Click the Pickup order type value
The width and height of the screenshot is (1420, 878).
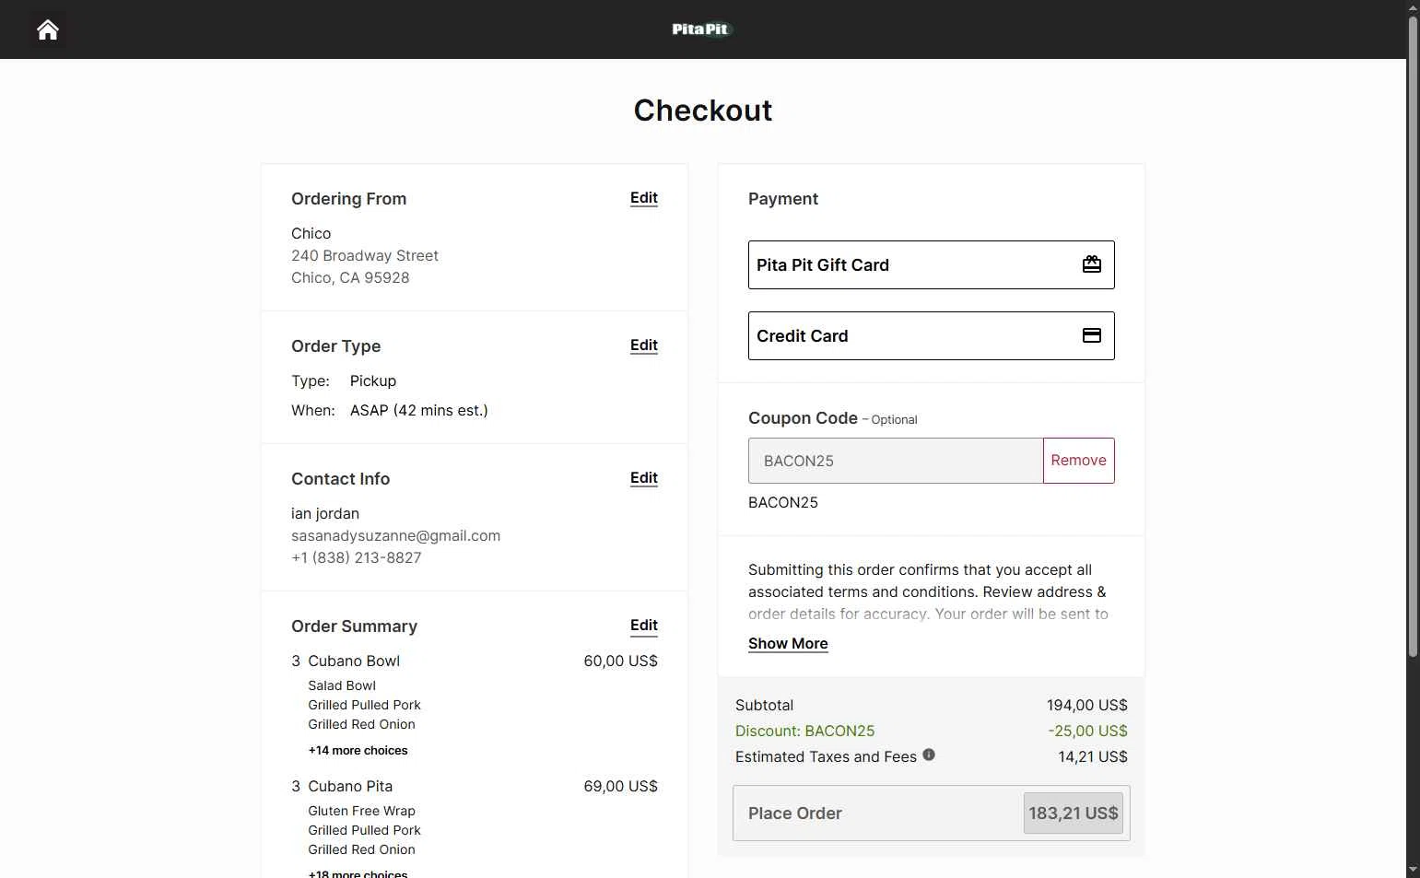[372, 380]
